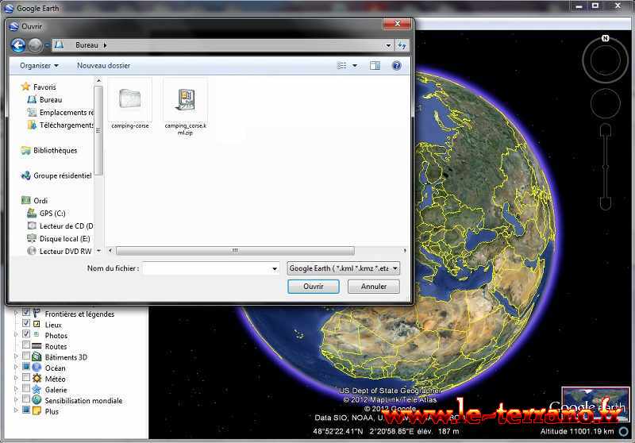This screenshot has height=443, width=635.
Task: Expand the Photos tree node
Action: click(x=16, y=334)
